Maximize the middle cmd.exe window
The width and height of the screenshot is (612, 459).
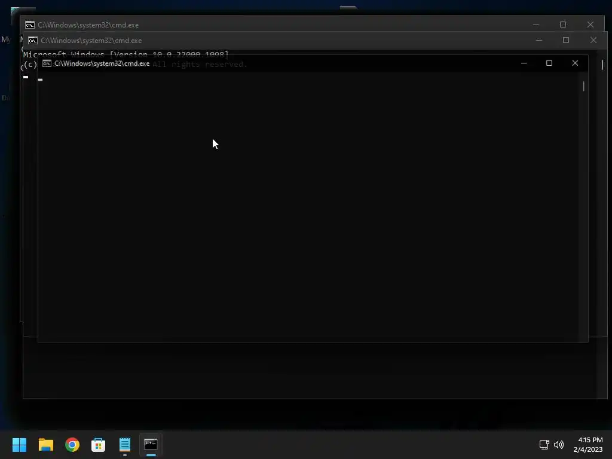(x=566, y=40)
